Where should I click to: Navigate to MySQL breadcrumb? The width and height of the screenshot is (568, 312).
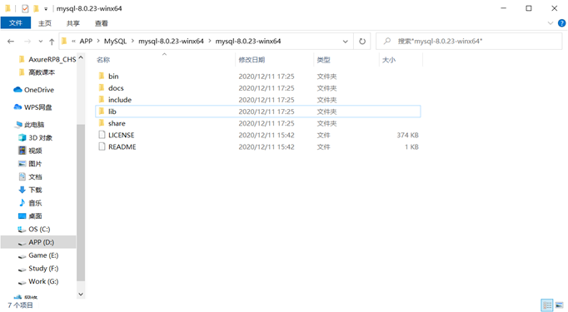pos(115,42)
